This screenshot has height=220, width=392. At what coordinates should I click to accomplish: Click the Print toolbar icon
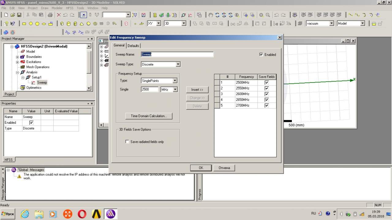click(x=50, y=15)
